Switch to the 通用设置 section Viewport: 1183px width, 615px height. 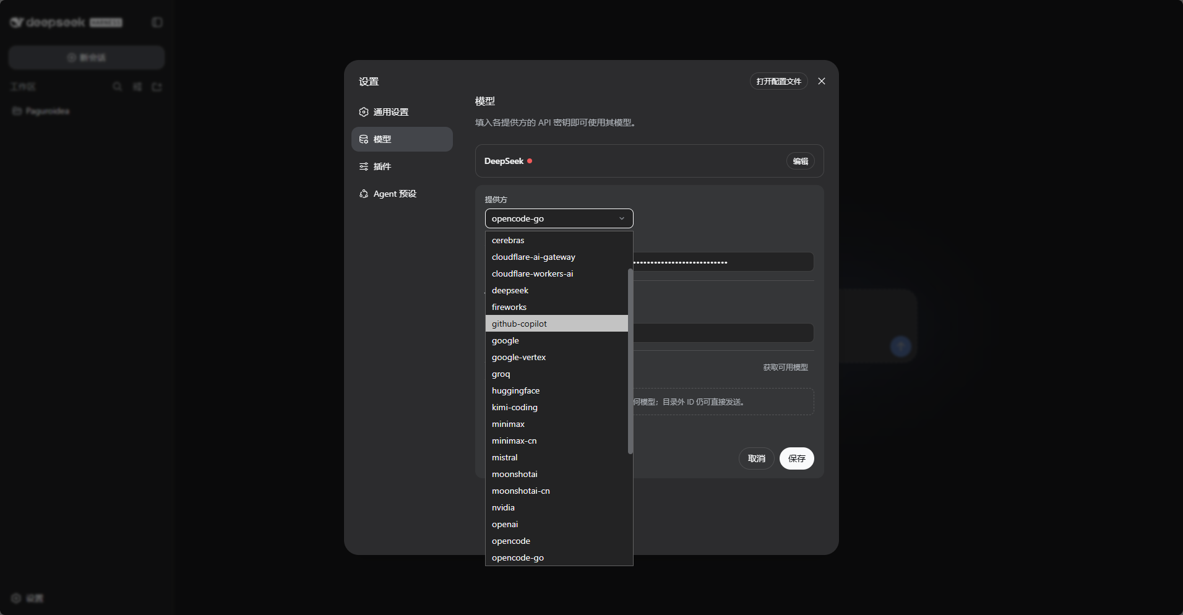coord(402,112)
